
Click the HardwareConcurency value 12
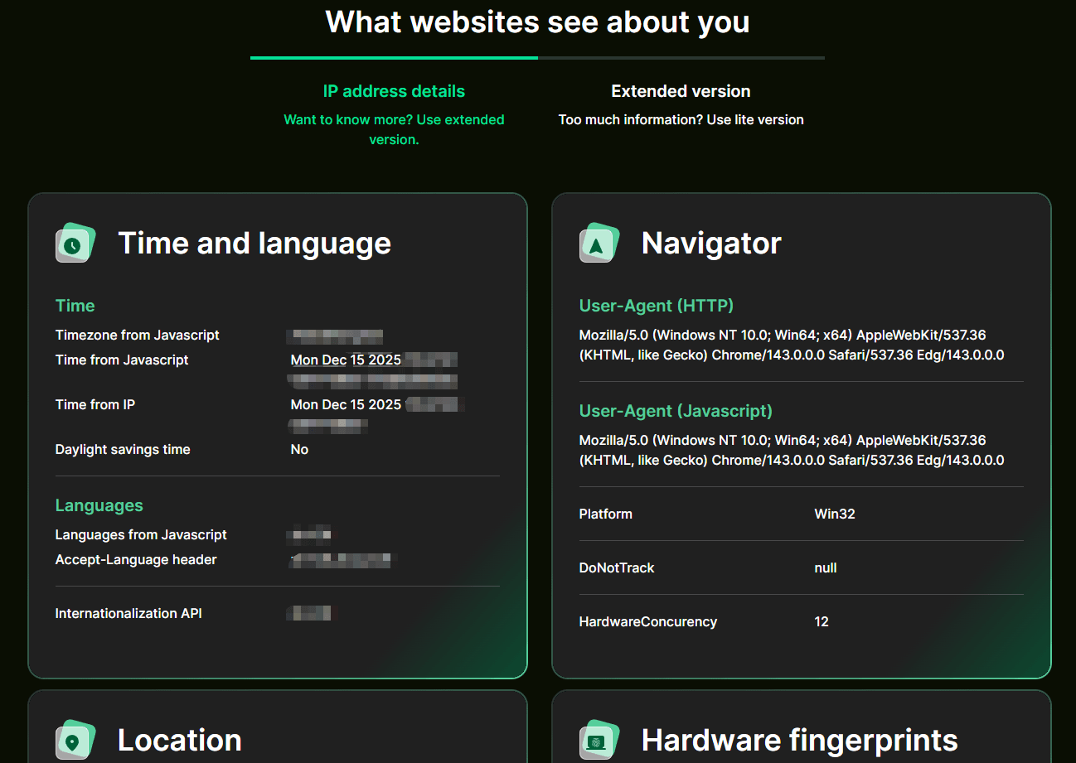coord(821,621)
